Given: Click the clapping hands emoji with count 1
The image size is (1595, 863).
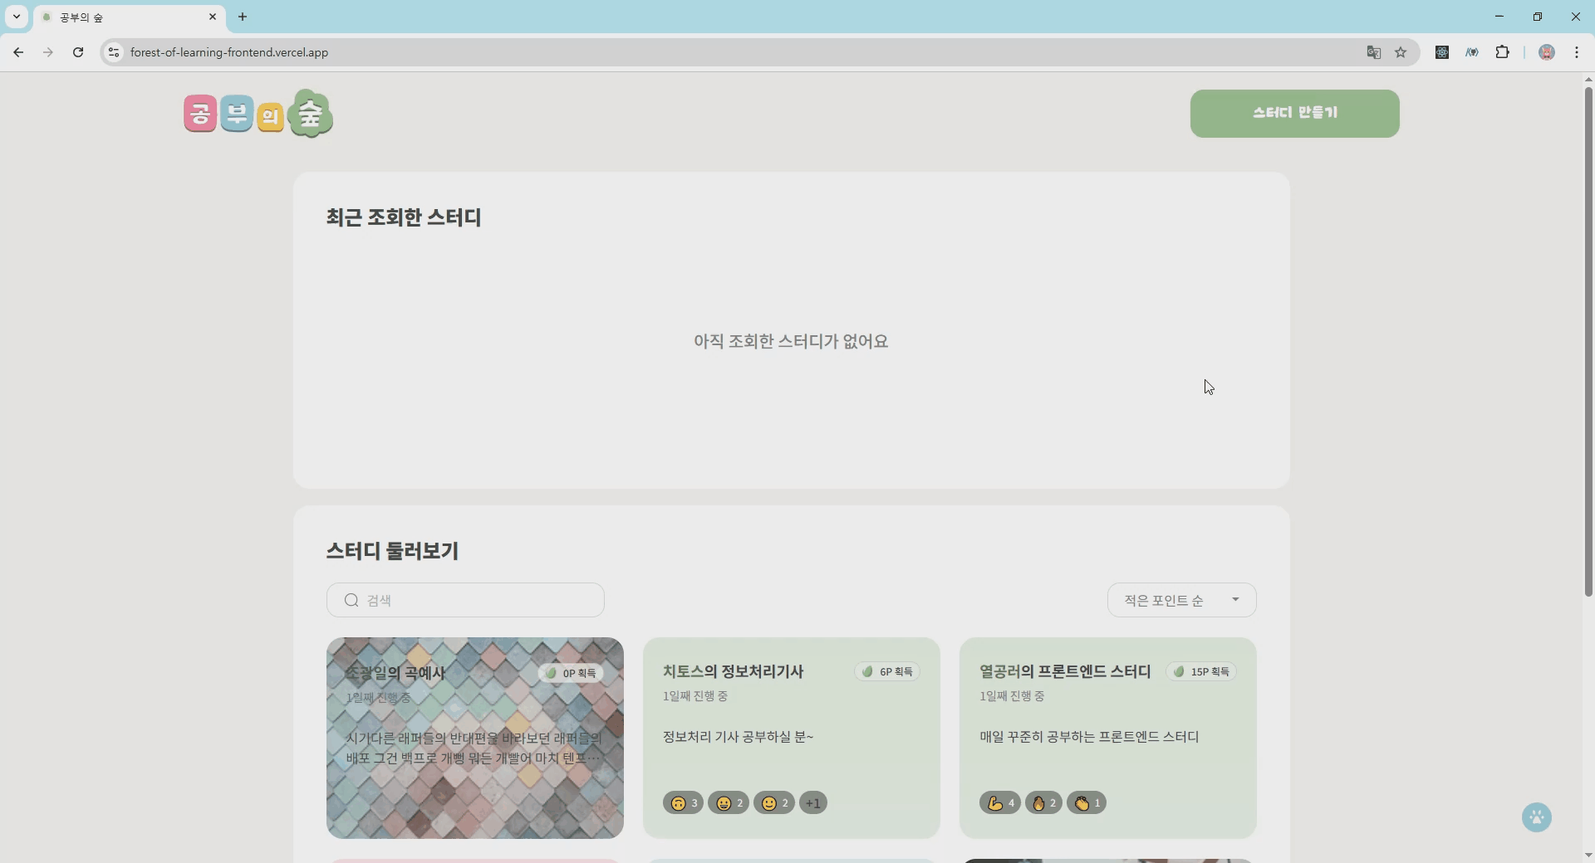Looking at the screenshot, I should point(1087,802).
